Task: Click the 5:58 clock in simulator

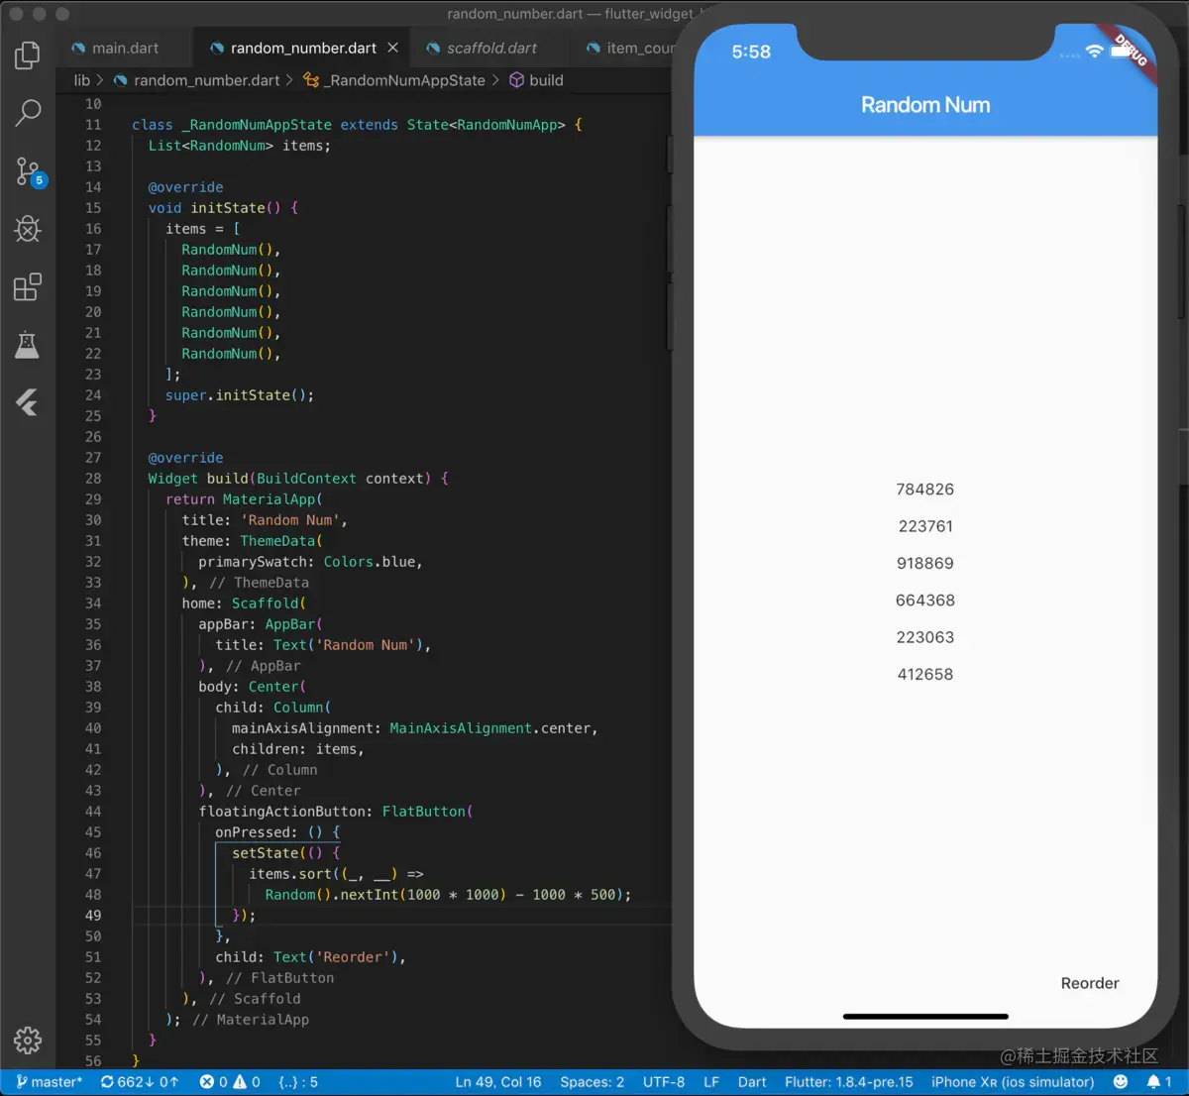Action: pyautogui.click(x=751, y=53)
